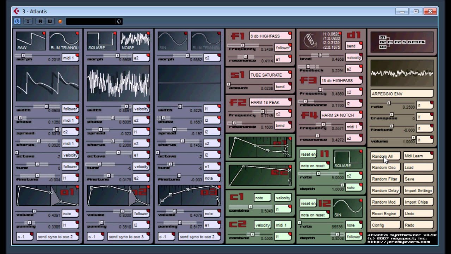
Task: Toggle l1 reset env button
Action: (308, 154)
